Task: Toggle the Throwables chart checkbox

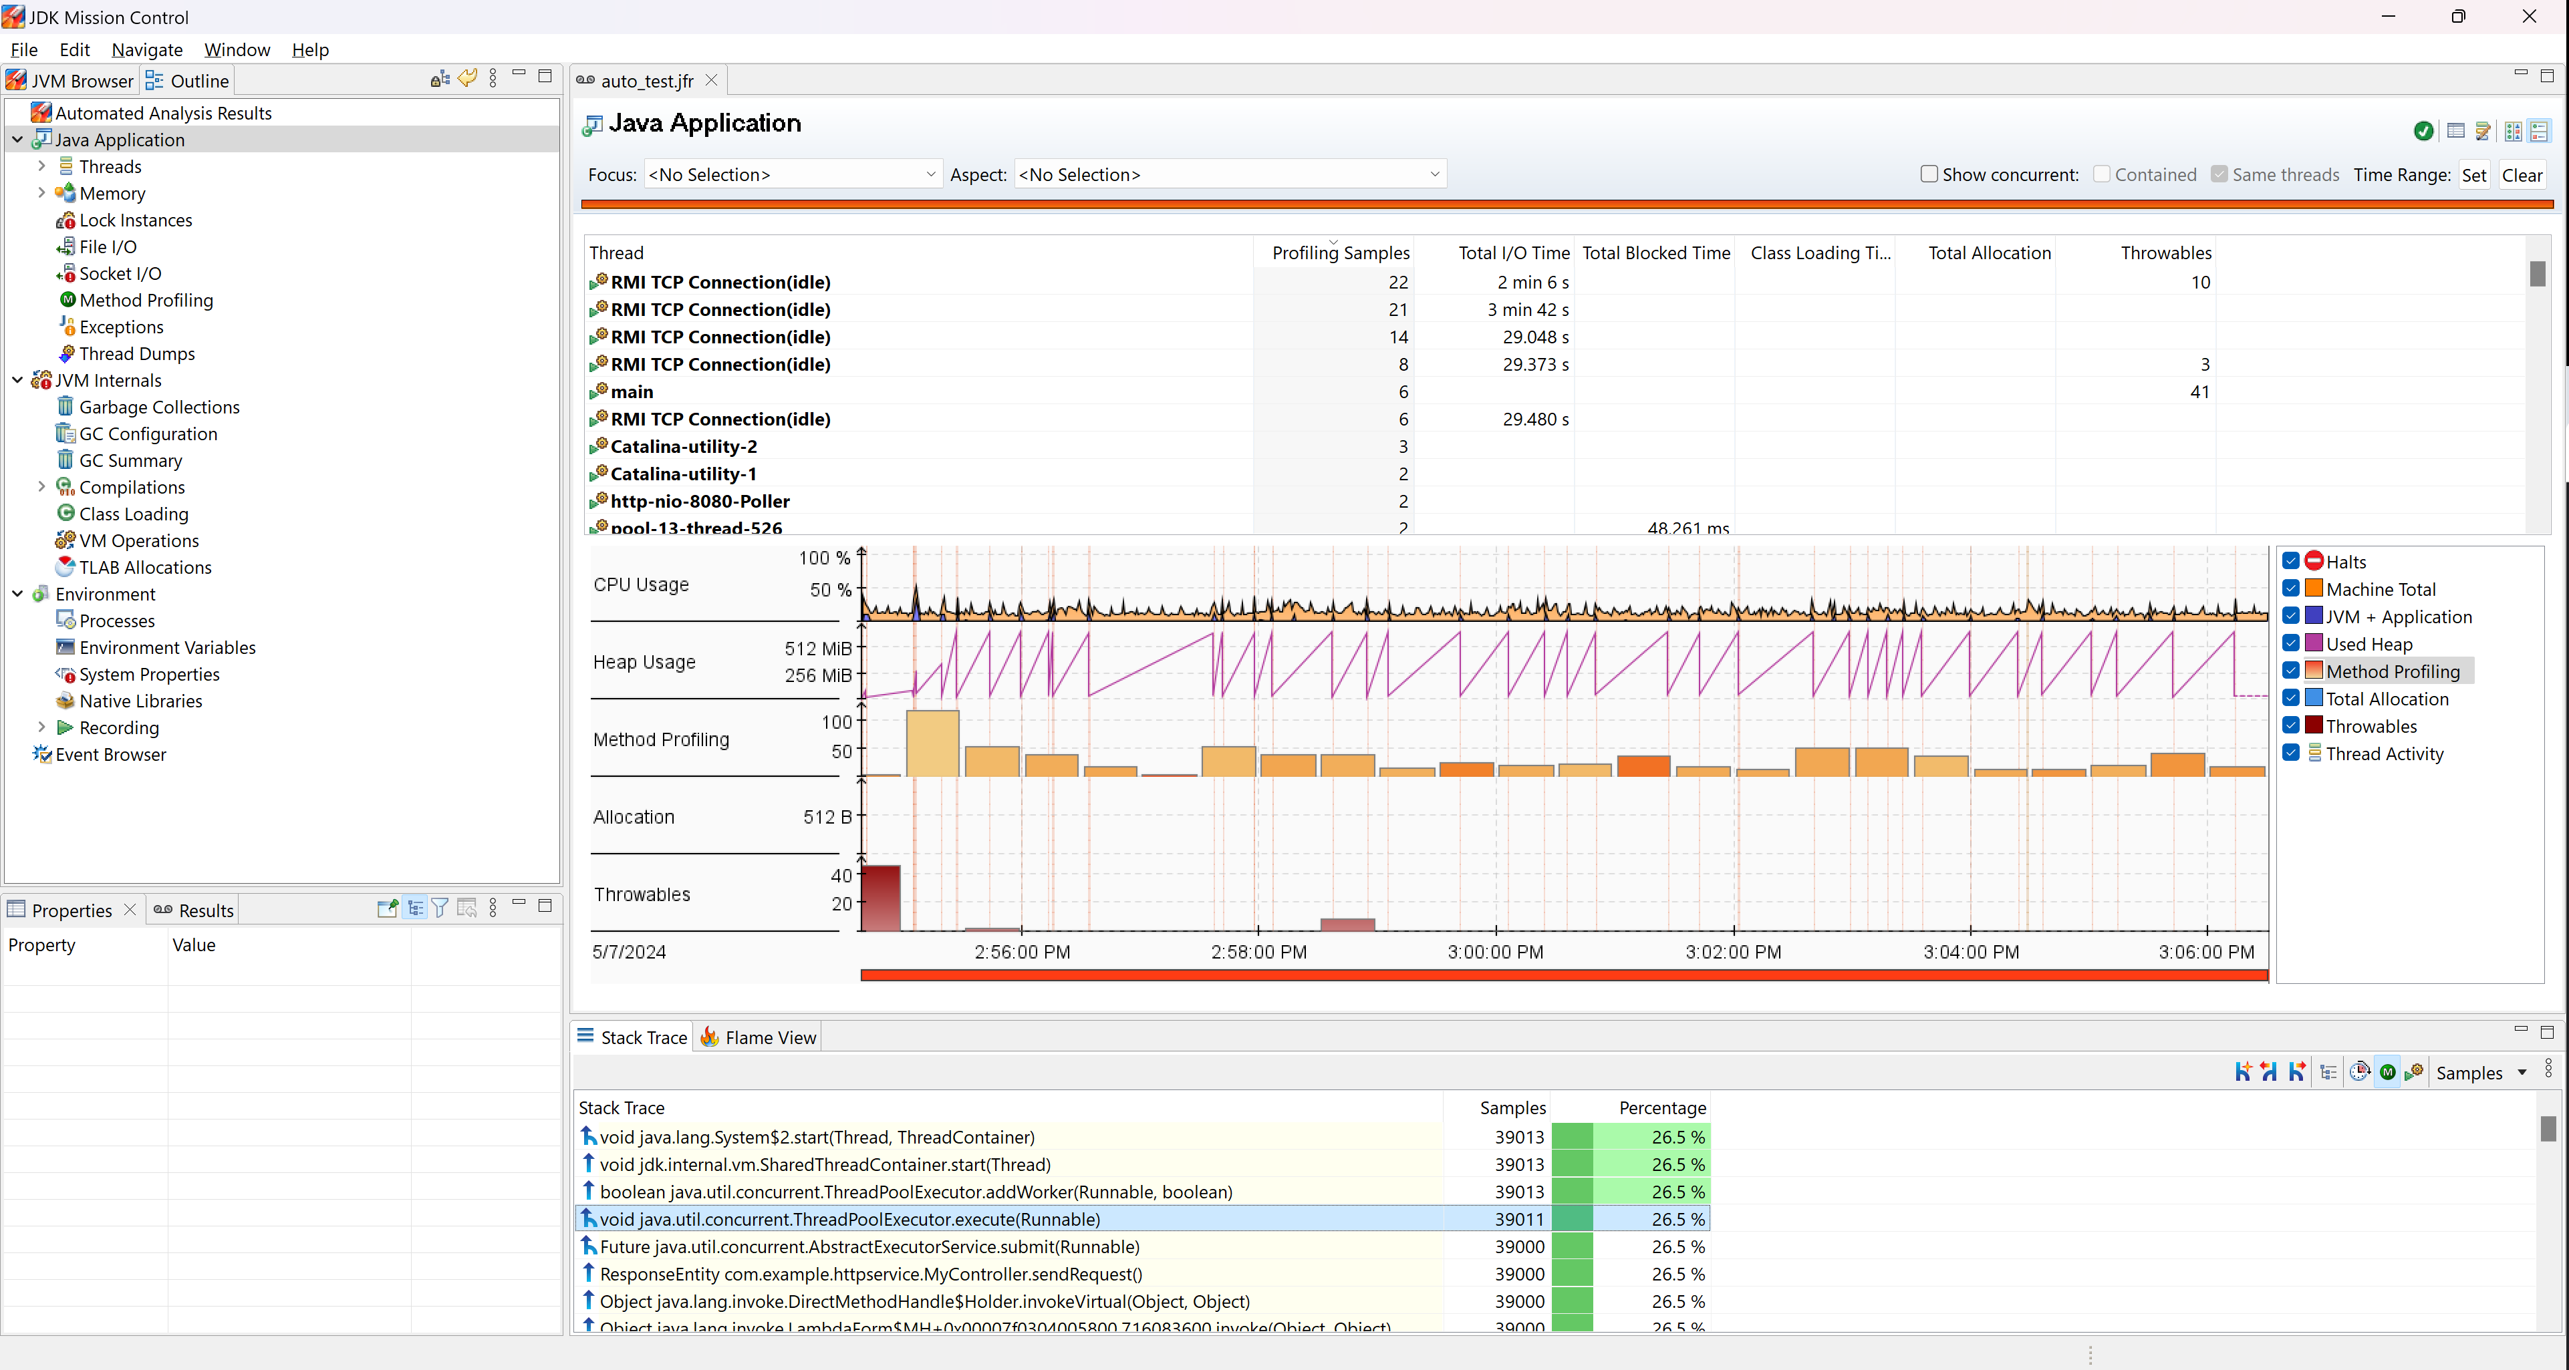Action: tap(2292, 726)
